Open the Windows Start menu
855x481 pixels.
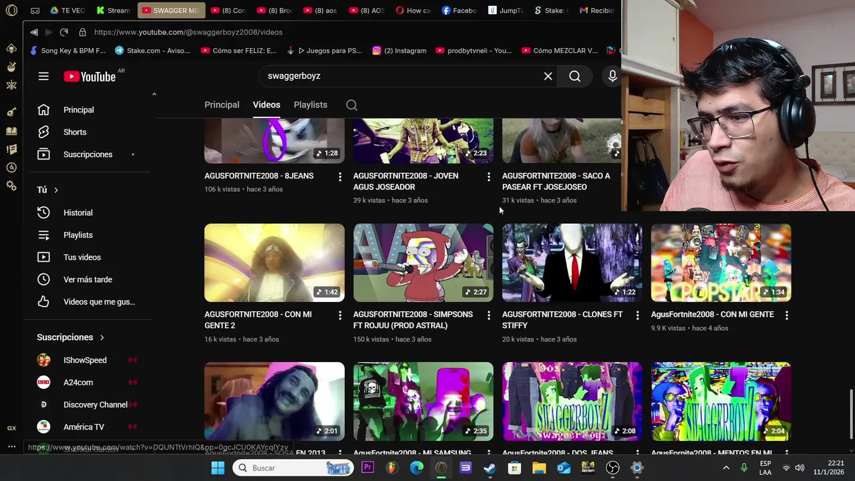[218, 468]
